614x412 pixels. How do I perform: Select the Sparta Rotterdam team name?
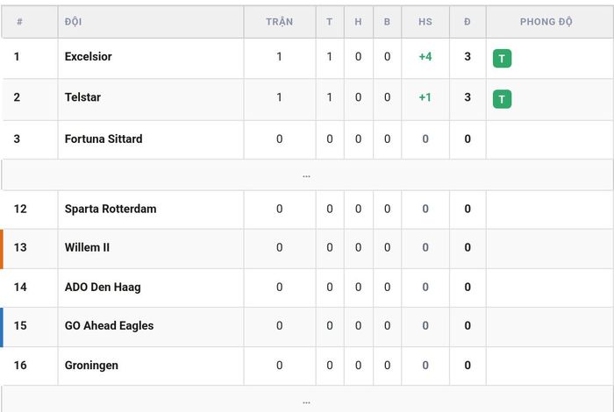click(x=111, y=209)
